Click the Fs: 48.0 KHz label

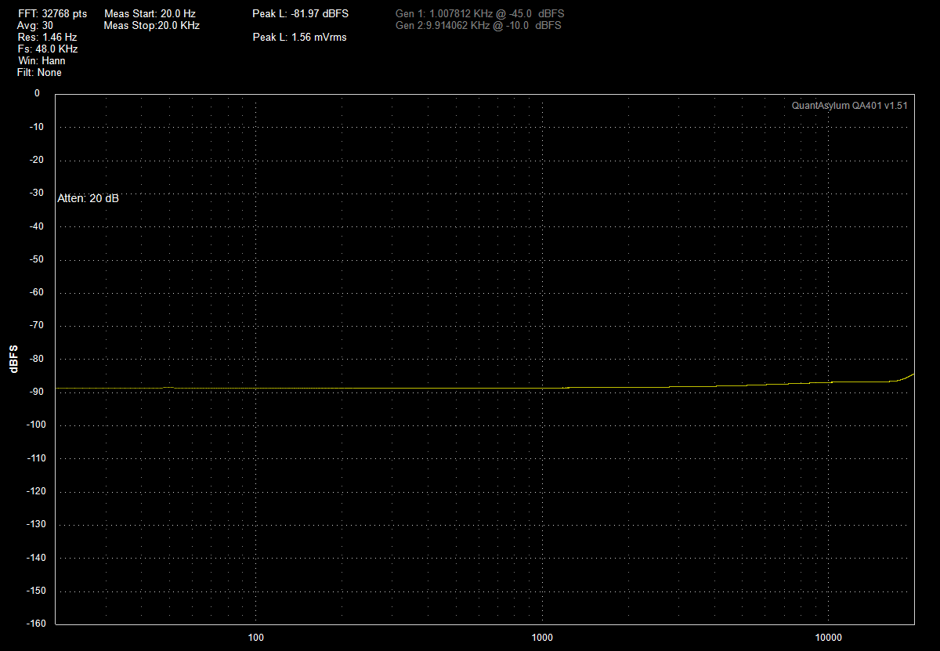[47, 49]
